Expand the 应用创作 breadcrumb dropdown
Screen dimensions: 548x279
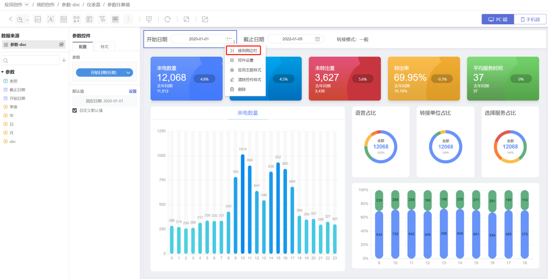tap(27, 5)
